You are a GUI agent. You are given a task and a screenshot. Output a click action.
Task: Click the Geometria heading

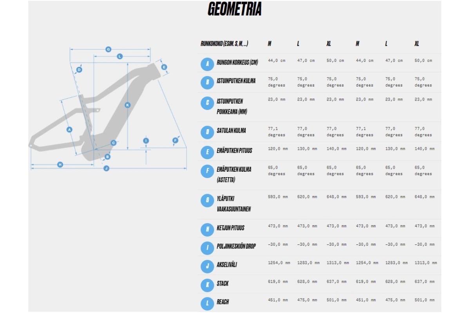234,9
